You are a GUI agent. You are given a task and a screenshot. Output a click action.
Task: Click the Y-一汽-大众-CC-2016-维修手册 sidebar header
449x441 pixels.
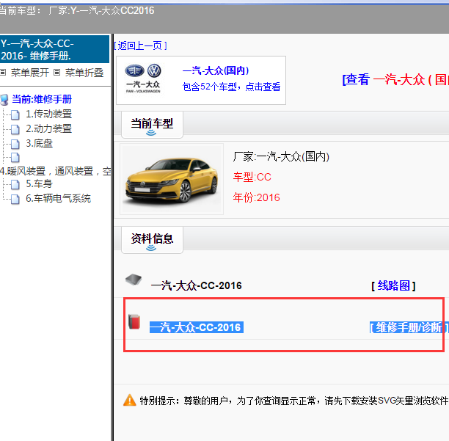click(x=54, y=49)
